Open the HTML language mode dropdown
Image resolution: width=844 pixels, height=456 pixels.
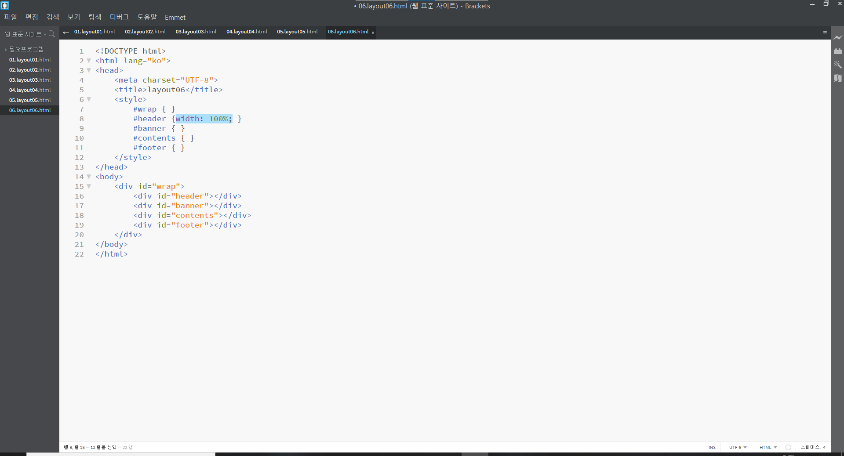[x=768, y=447]
